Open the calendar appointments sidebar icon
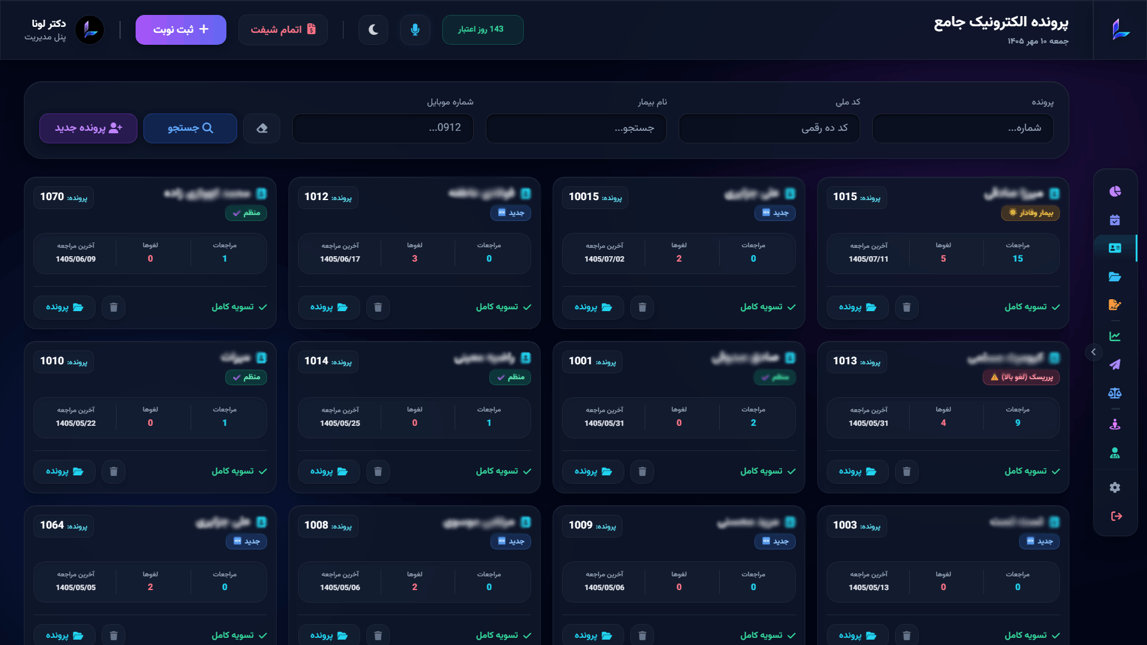This screenshot has width=1147, height=645. coord(1115,220)
